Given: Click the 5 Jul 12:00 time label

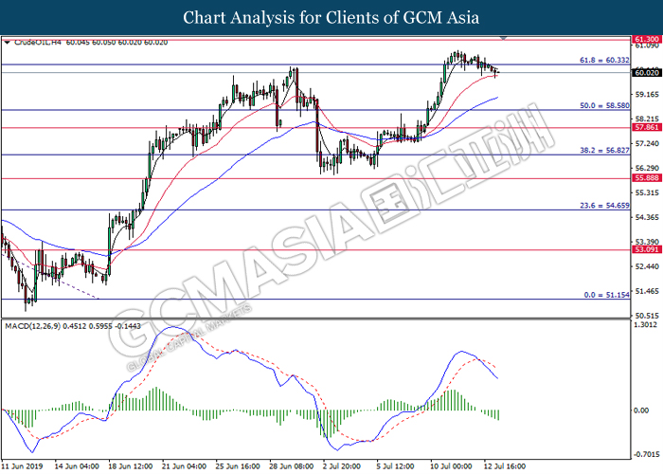Looking at the screenshot, I should click(396, 466).
